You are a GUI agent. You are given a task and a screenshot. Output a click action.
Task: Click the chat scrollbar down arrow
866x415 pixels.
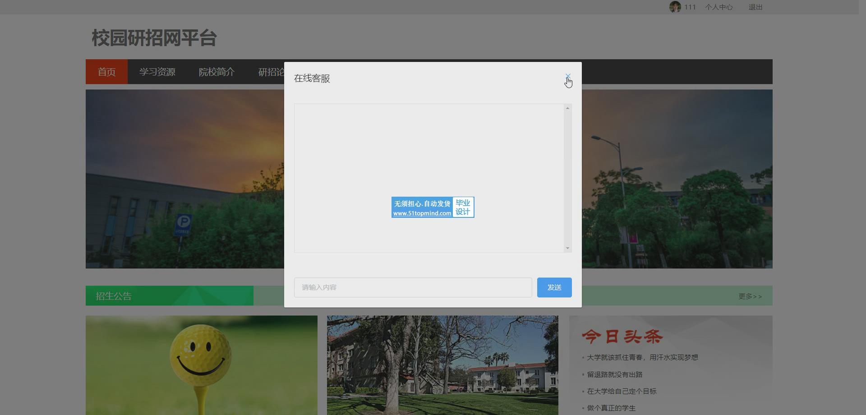(x=567, y=248)
